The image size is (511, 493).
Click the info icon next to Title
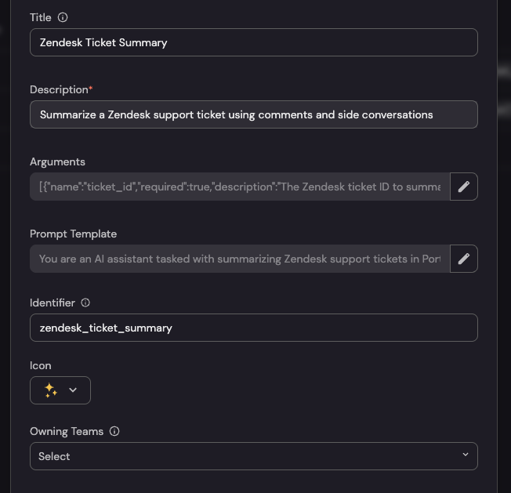(63, 17)
